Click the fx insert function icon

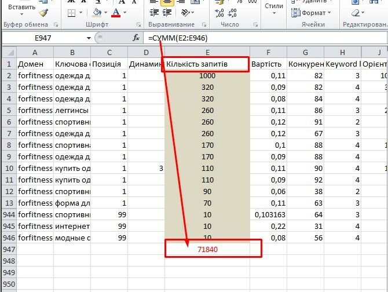[x=136, y=38]
